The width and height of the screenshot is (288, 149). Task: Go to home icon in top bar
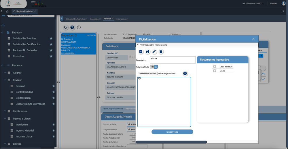coord(7,11)
